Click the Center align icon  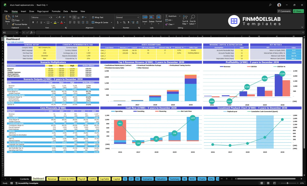pos(74,22)
